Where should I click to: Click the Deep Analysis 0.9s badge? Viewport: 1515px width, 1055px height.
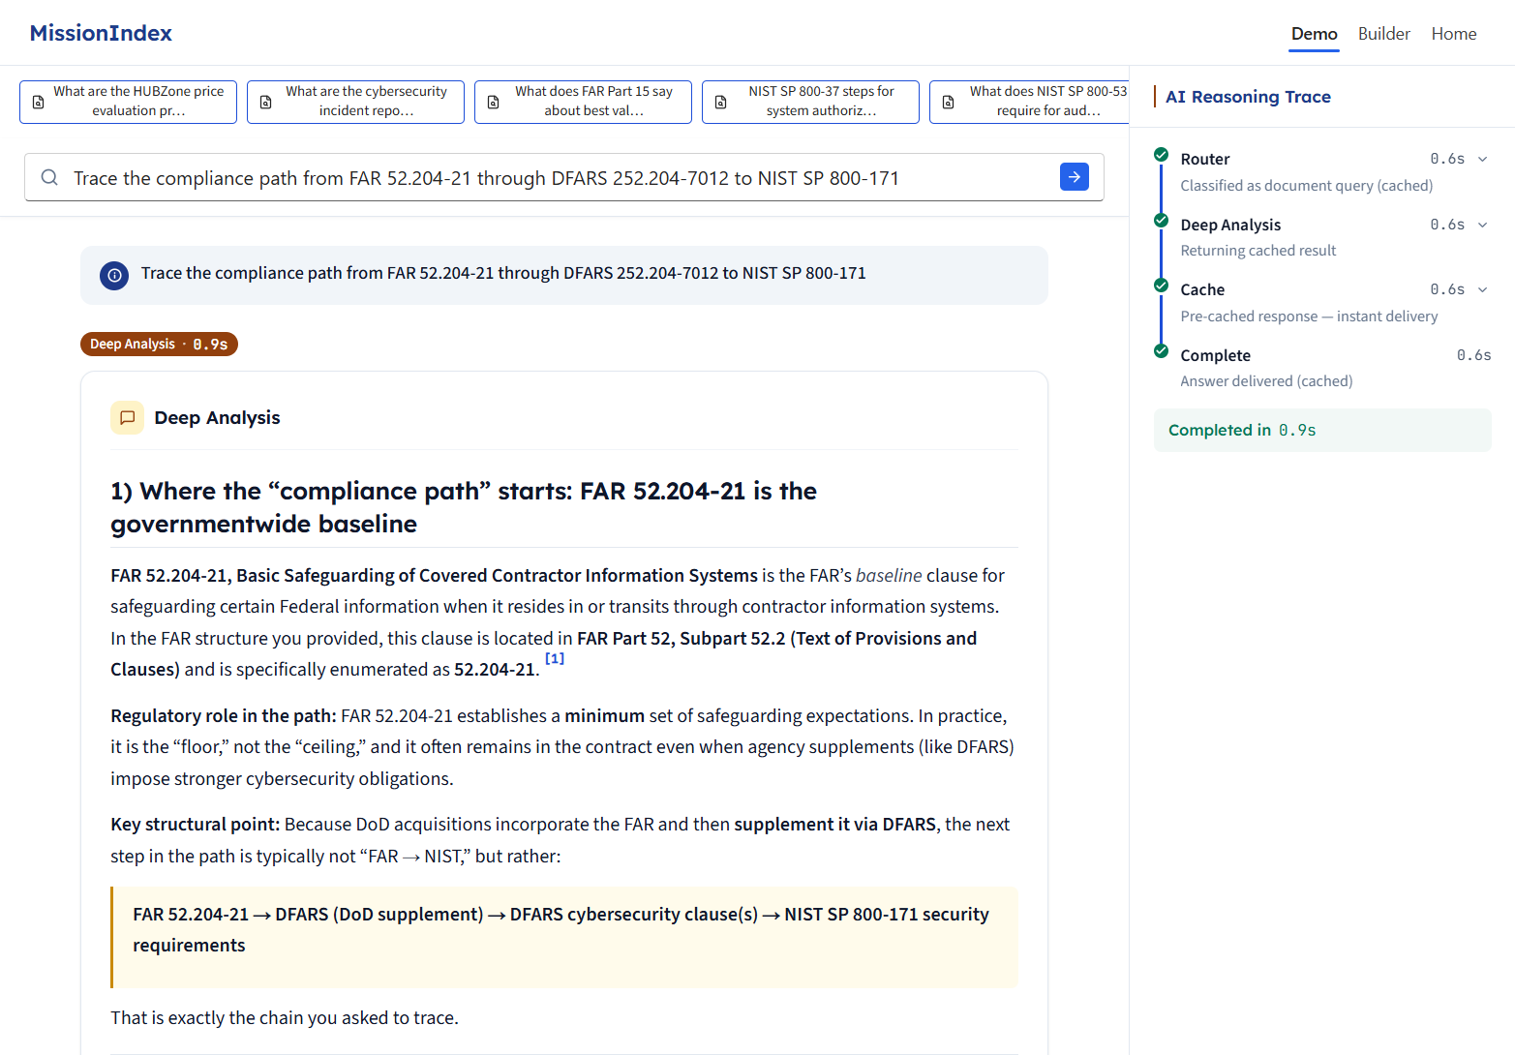click(x=159, y=345)
